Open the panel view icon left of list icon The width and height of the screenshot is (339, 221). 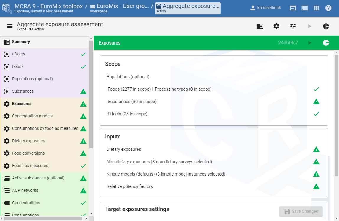(x=293, y=8)
